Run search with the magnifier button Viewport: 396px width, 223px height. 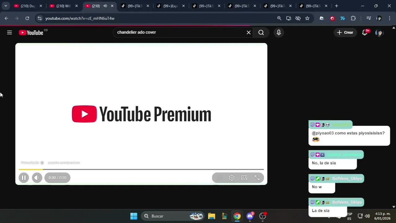pos(261,33)
